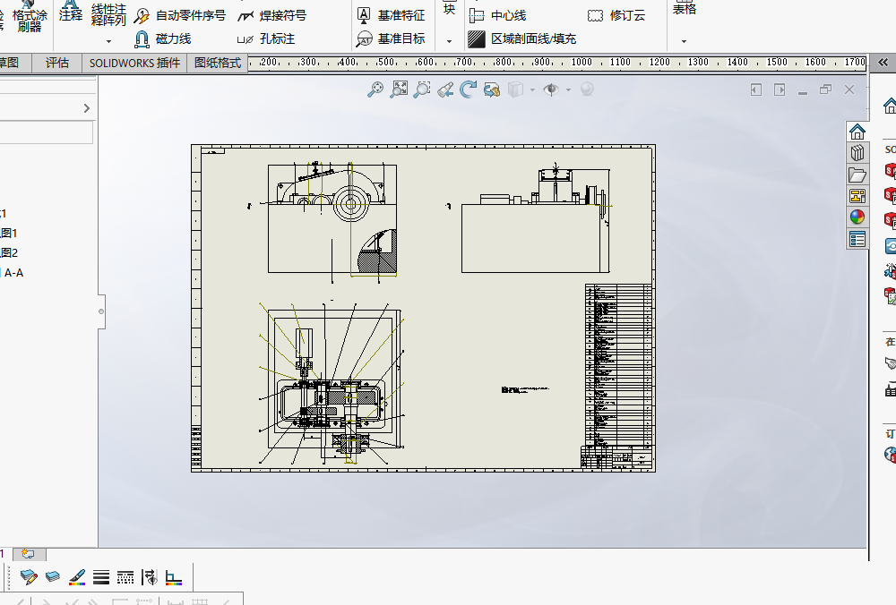Choose the Hole Callout (孔标注) tool
This screenshot has height=605, width=896.
point(266,38)
